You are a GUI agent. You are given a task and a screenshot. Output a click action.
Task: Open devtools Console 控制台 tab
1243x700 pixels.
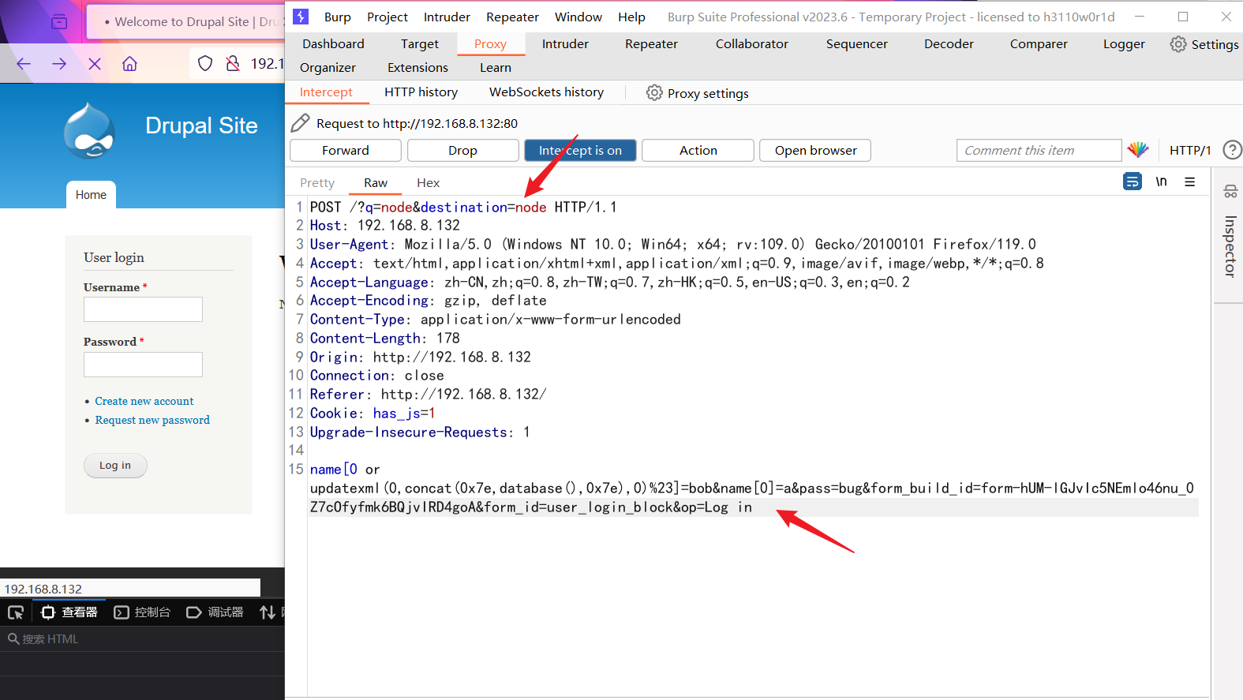[142, 612]
